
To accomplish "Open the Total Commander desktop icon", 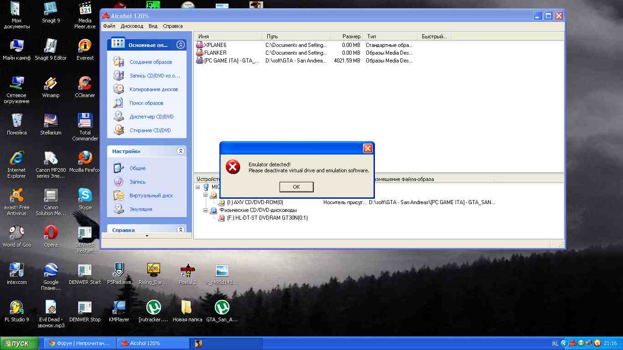I will [x=85, y=128].
